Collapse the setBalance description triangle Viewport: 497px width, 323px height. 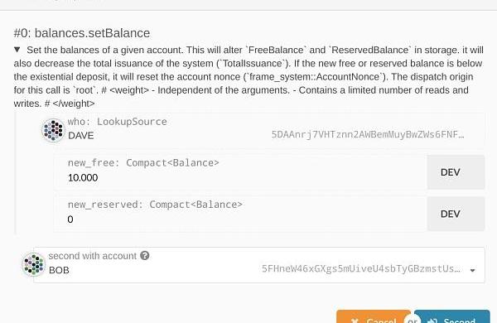click(x=17, y=50)
